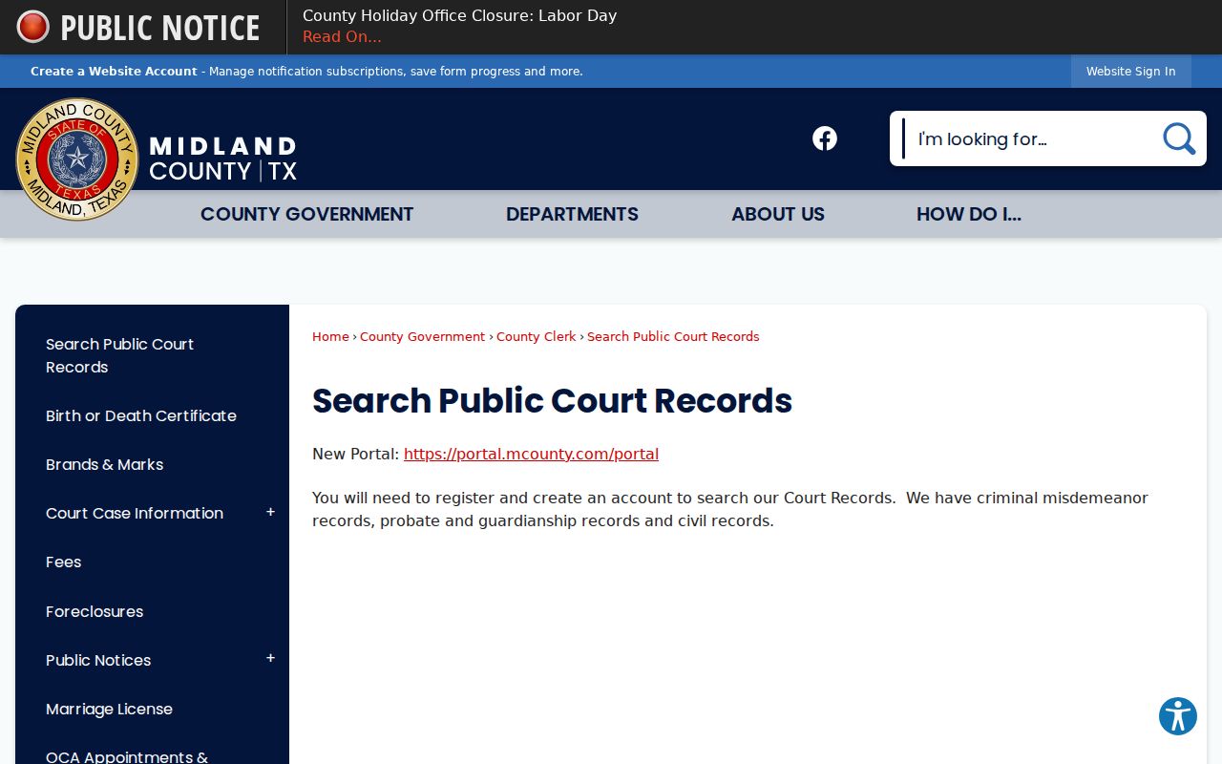Click the Midland County seal logo
Image resolution: width=1222 pixels, height=764 pixels.
(x=77, y=159)
